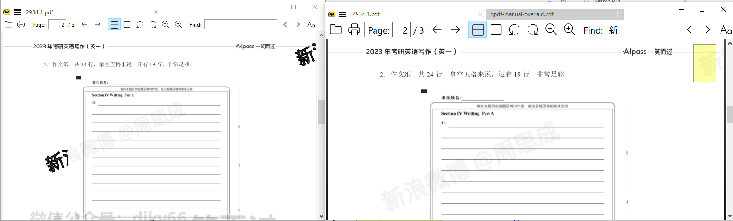Click the left window's vertical scrollbar thumb
This screenshot has height=221, width=733.
(321, 111)
